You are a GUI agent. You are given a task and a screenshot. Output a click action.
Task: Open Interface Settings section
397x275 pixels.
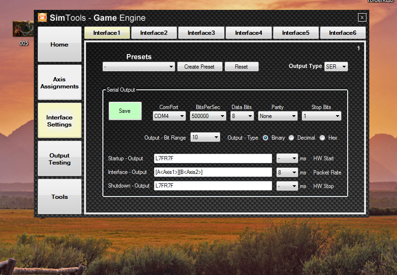click(x=60, y=121)
